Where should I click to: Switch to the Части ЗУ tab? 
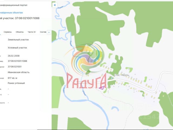[x=32, y=32]
